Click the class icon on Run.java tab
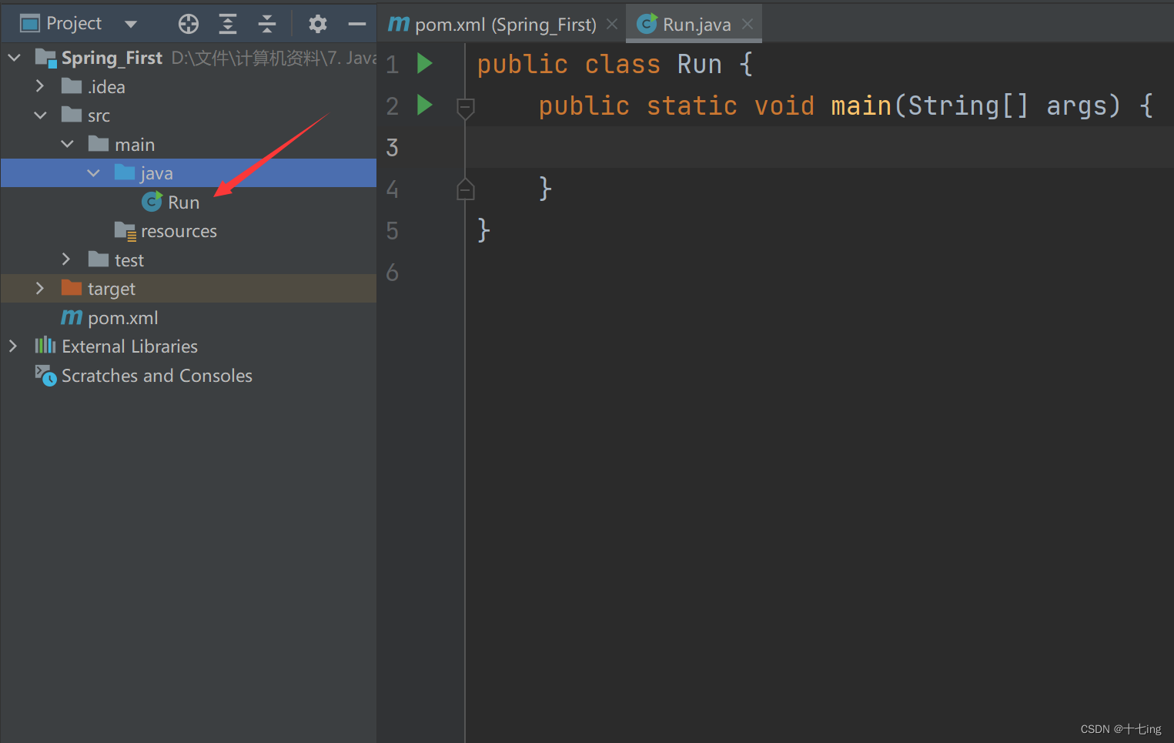This screenshot has height=743, width=1174. coord(647,24)
